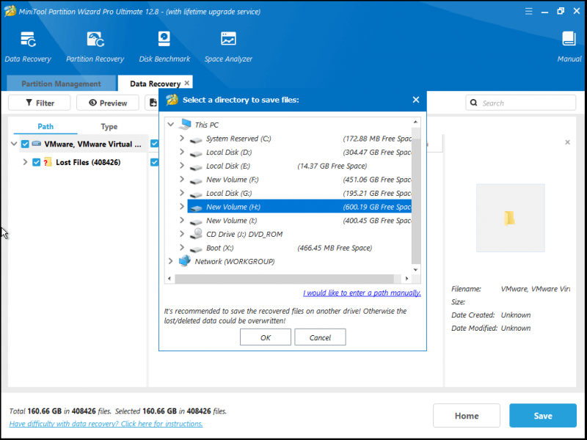Image resolution: width=587 pixels, height=440 pixels.
Task: Switch to the Partition Management tab
Action: click(61, 84)
